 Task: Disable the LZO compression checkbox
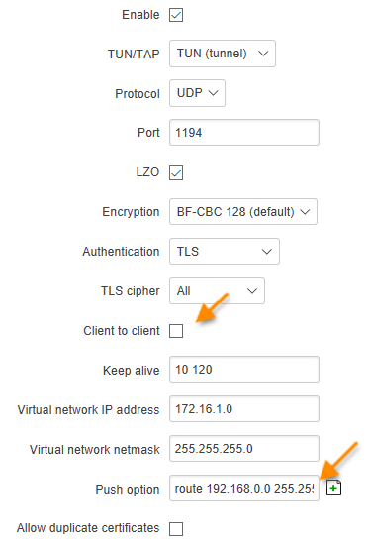[176, 172]
